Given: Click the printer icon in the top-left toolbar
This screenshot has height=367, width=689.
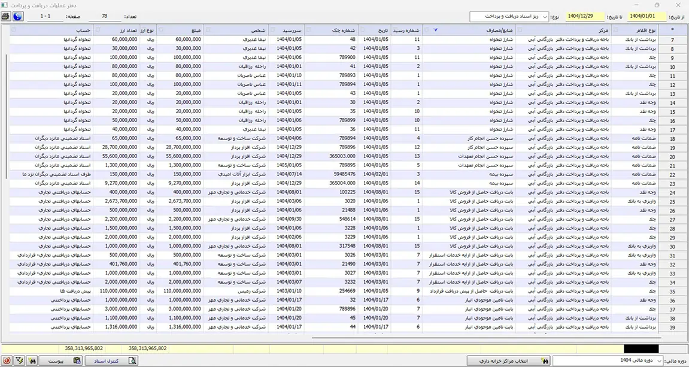Looking at the screenshot, I should click(x=6, y=16).
